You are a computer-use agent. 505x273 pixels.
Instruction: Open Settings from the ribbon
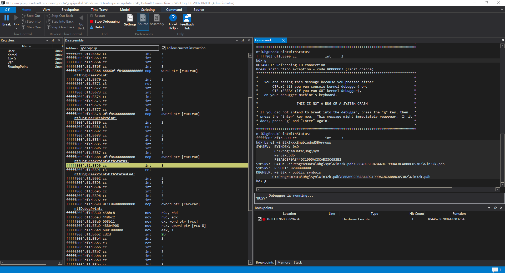point(130,20)
